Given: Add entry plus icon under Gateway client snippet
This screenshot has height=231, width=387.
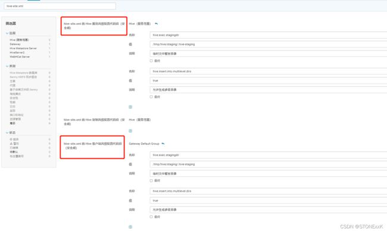Looking at the screenshot, I should pos(130,227).
